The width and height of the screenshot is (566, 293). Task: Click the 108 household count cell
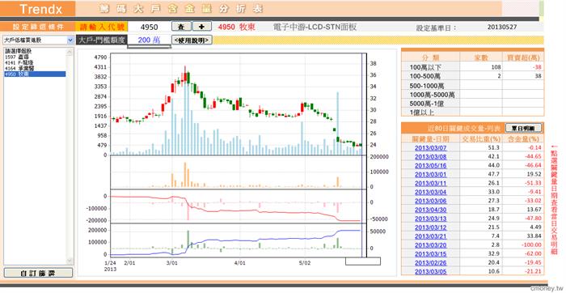coord(496,67)
